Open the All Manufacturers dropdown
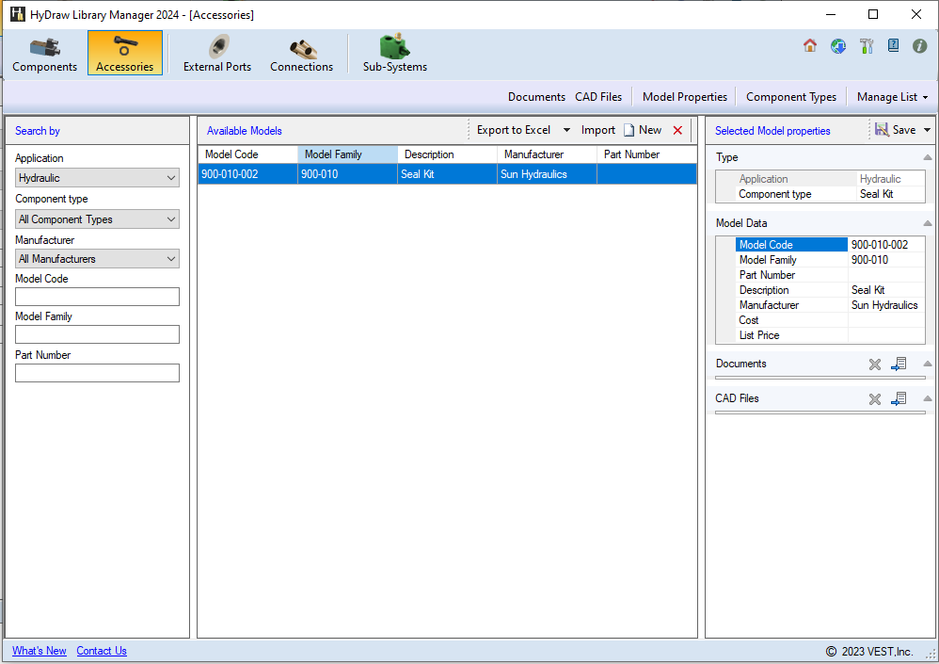The height and width of the screenshot is (664, 939). (97, 259)
